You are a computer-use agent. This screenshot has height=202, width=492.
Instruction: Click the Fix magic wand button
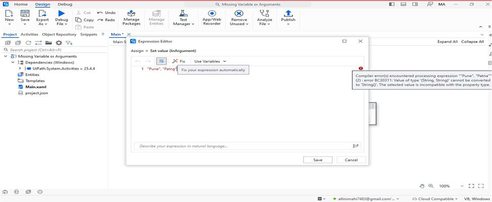tap(178, 61)
